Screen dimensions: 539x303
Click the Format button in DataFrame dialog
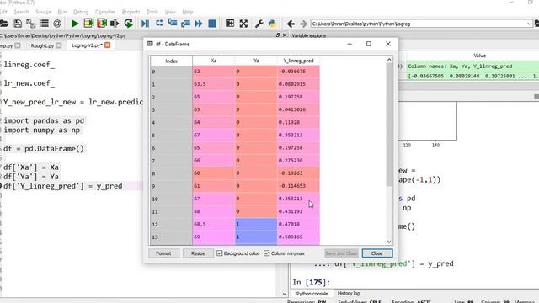point(163,253)
